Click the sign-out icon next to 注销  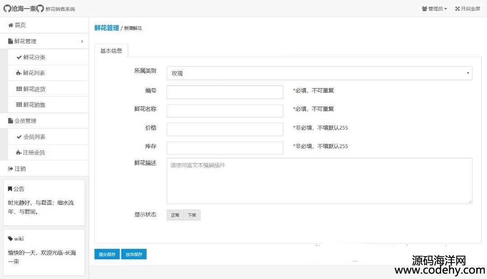tap(11, 169)
